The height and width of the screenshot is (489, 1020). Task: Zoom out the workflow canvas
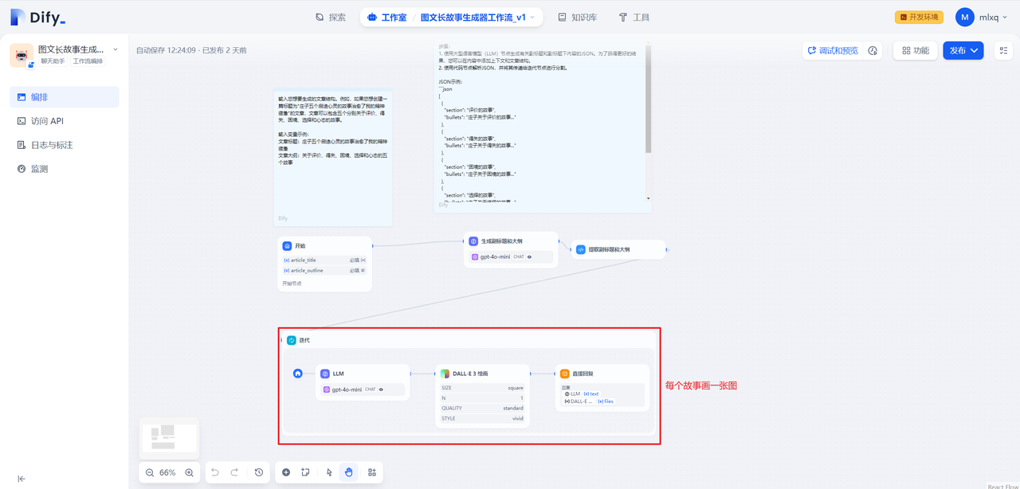(x=150, y=472)
